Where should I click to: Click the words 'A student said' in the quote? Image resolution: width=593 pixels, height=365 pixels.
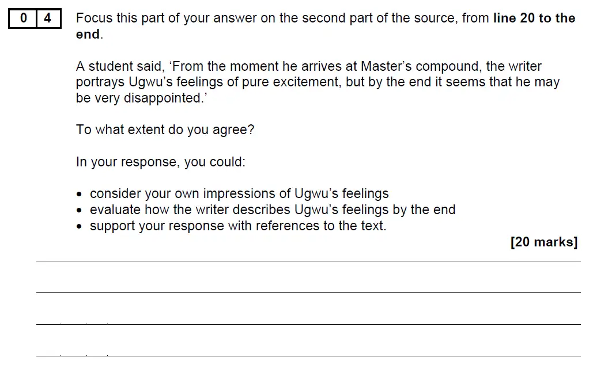pyautogui.click(x=120, y=66)
